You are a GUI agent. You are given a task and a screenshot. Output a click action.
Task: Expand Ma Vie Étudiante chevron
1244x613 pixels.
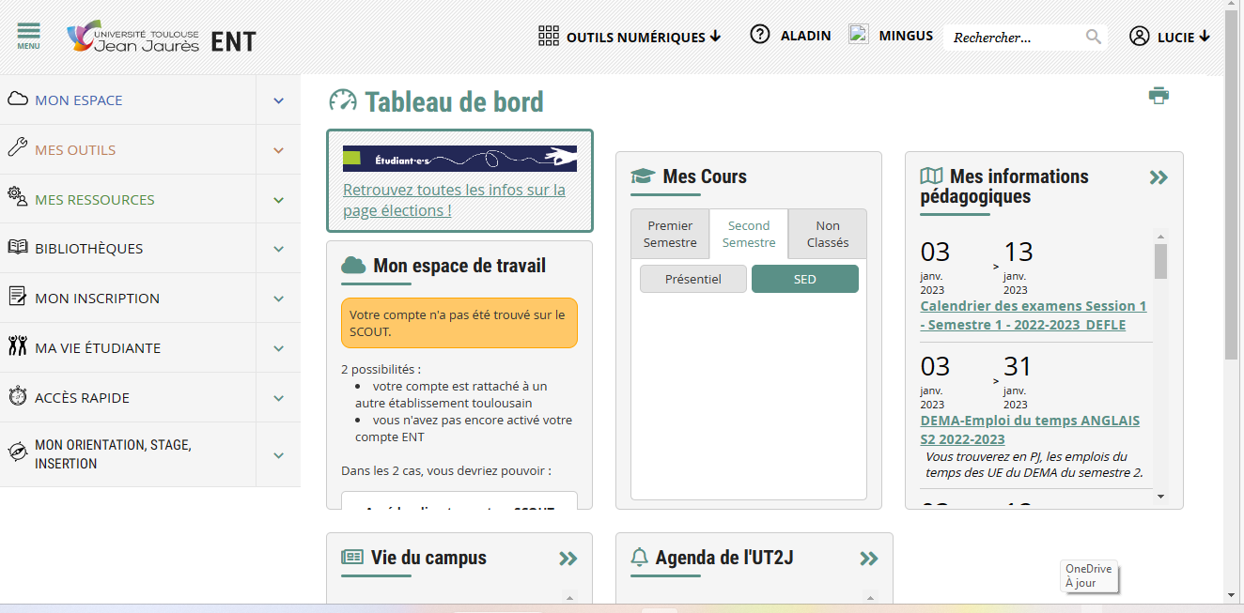point(278,348)
